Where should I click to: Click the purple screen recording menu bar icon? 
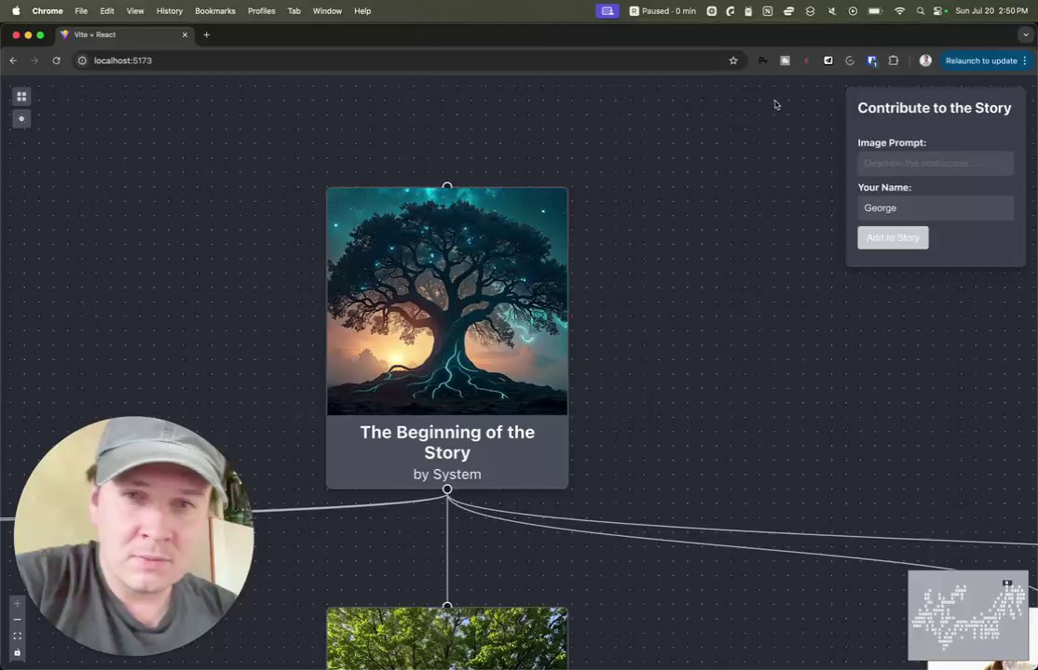(607, 10)
